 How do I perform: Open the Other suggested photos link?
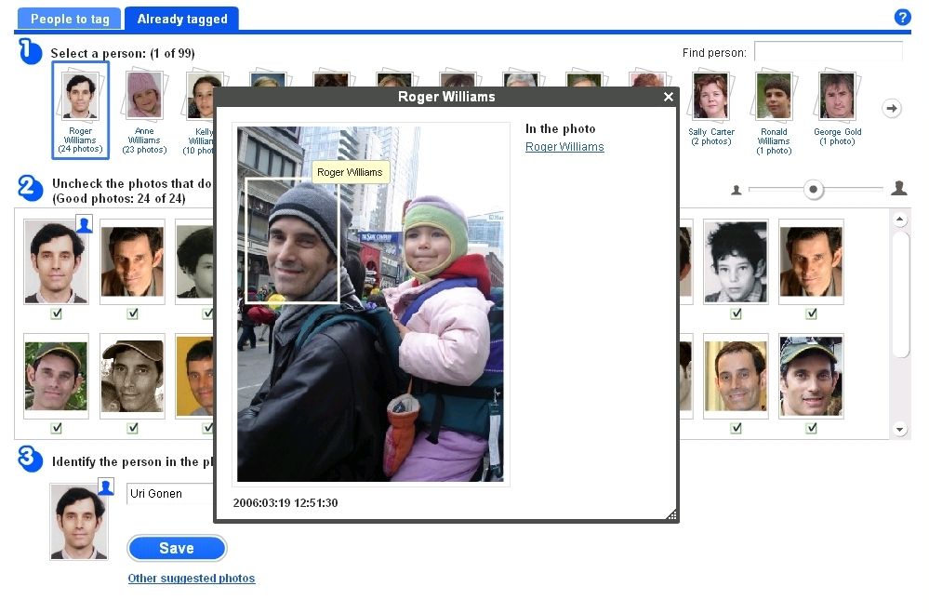click(191, 579)
